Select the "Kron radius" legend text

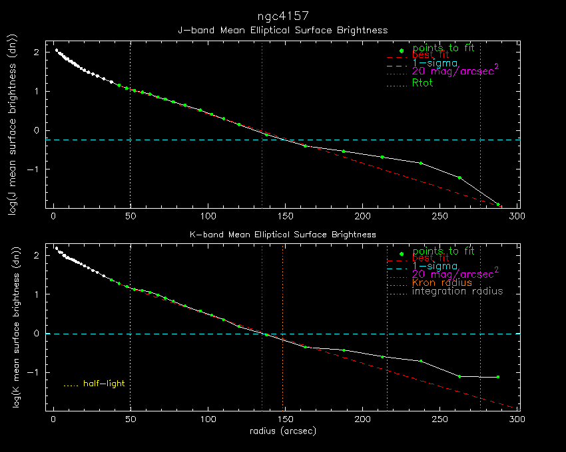[x=442, y=283]
